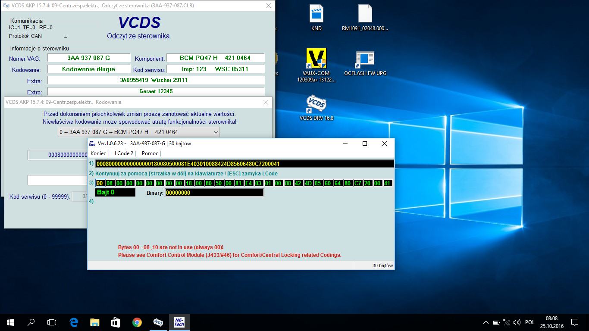Select first byte 00 in the byte row

point(100,183)
